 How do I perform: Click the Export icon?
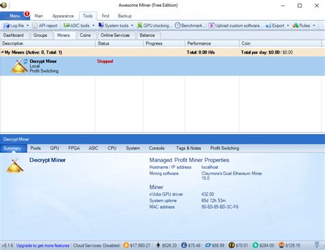268,25
